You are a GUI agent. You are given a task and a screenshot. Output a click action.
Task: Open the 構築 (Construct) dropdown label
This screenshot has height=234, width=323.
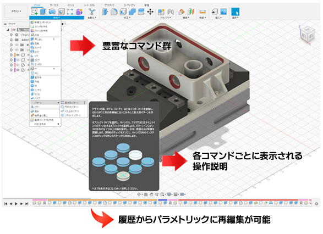coord(186,18)
